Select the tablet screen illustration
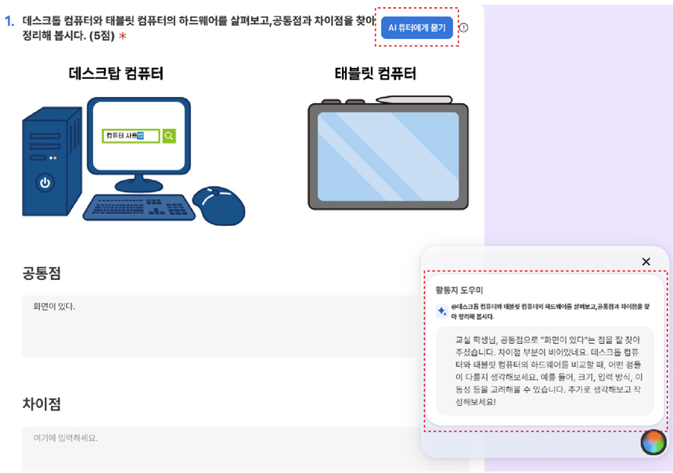The height and width of the screenshot is (473, 673). pyautogui.click(x=388, y=156)
